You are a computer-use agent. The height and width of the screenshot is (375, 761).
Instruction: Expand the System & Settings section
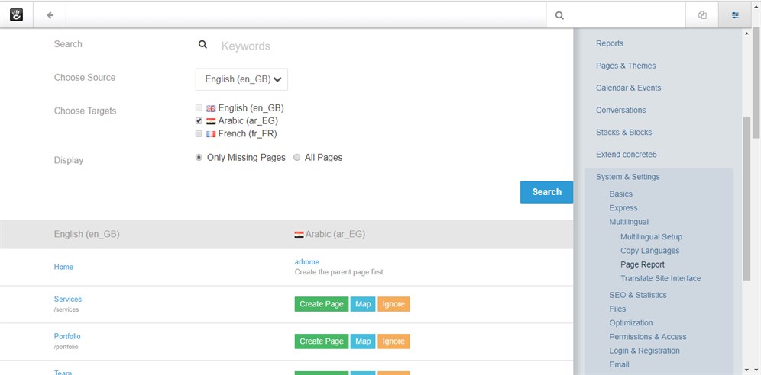[627, 177]
